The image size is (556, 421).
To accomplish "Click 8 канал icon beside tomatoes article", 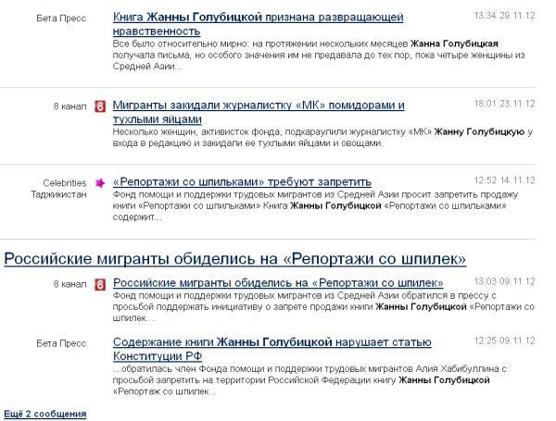I will 100,106.
